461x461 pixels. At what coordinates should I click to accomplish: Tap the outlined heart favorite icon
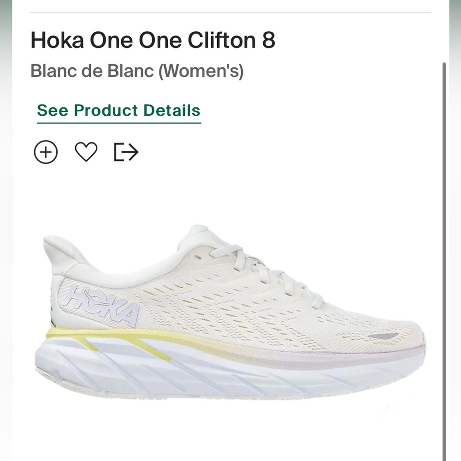point(87,151)
